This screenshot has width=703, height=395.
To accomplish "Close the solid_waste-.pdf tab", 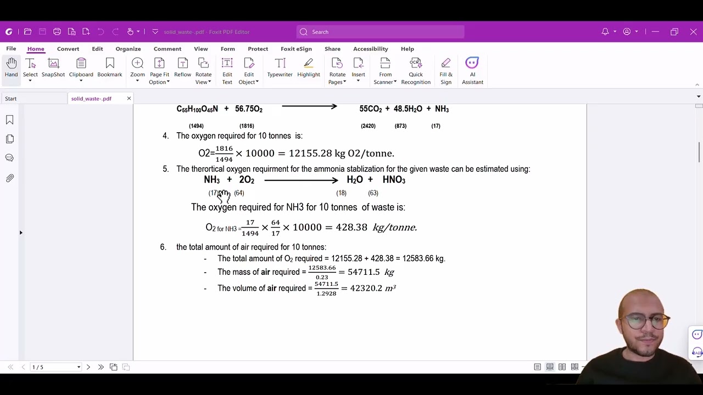I will click(129, 99).
